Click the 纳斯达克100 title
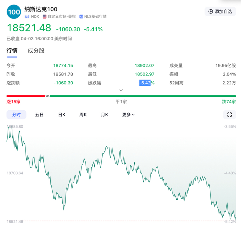Viewport: 241px width, 226px height. pos(41,9)
